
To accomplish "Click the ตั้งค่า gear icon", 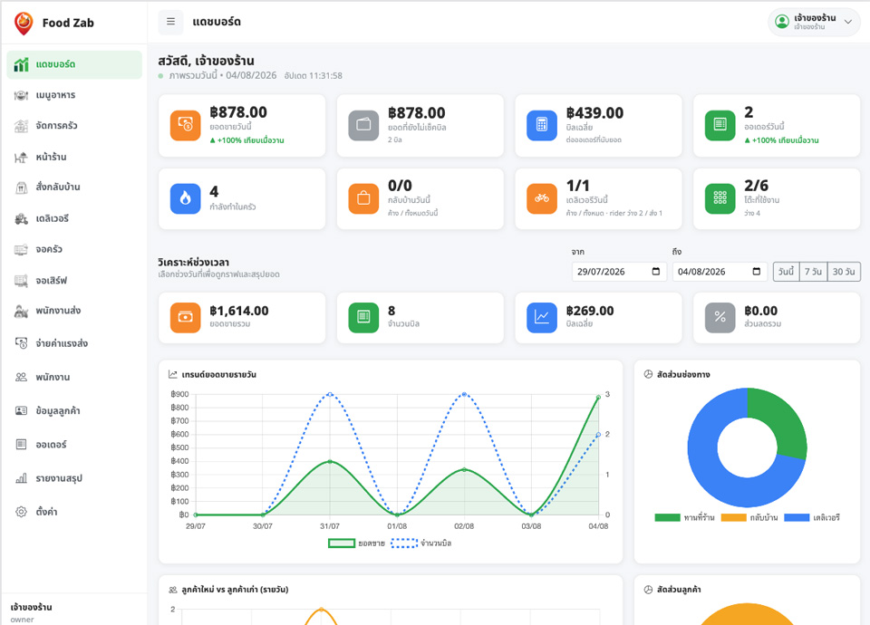I will pos(21,512).
